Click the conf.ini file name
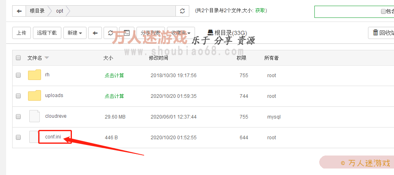Screen dimensions: 394x175 [x=53, y=137]
